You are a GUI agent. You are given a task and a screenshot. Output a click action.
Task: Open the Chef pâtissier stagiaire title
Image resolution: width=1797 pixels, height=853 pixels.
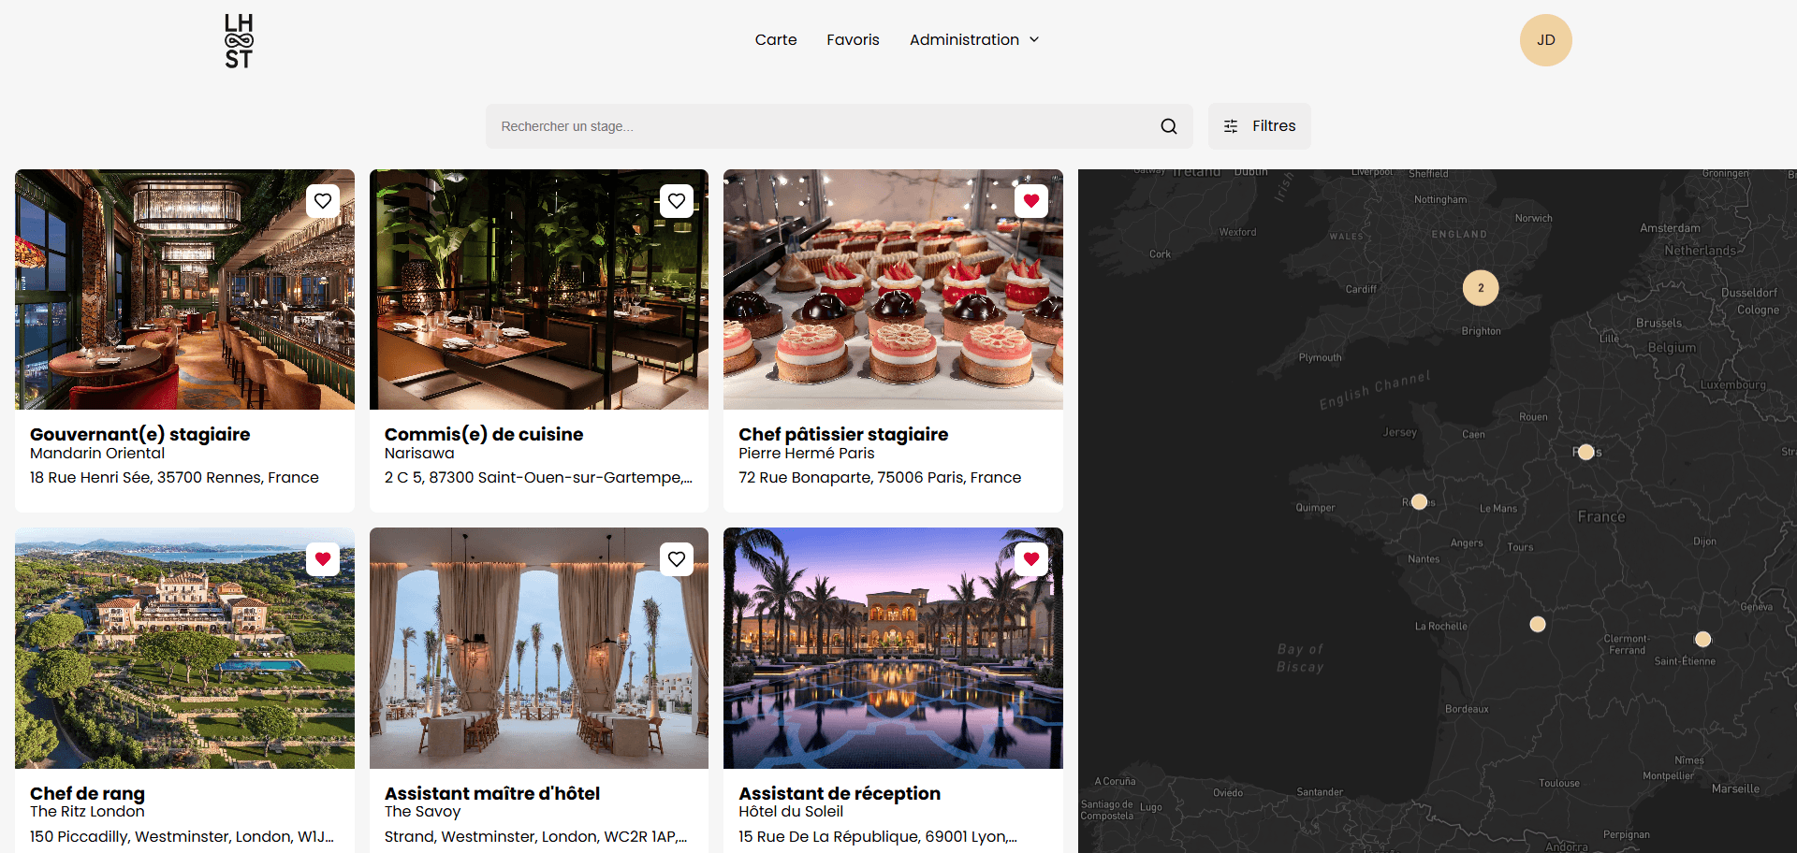(x=843, y=434)
